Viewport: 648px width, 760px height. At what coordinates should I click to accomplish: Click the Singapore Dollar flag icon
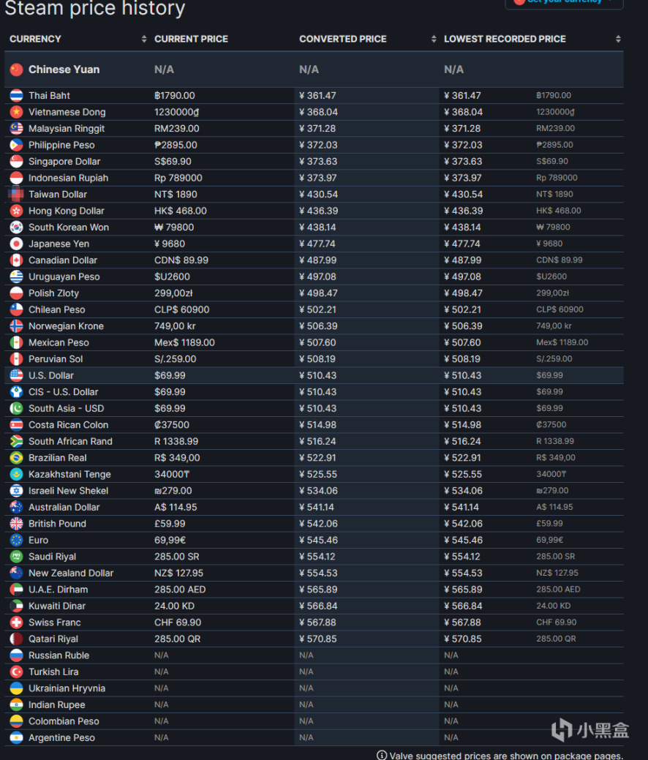[17, 162]
